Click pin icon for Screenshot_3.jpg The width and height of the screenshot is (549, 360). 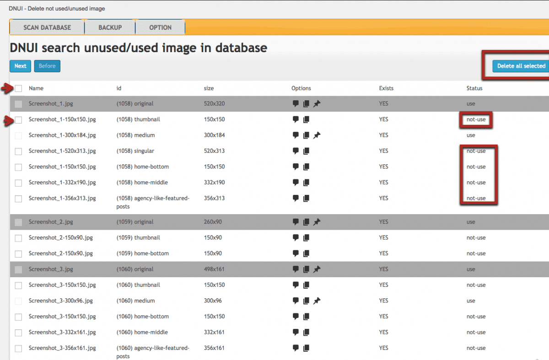click(317, 269)
